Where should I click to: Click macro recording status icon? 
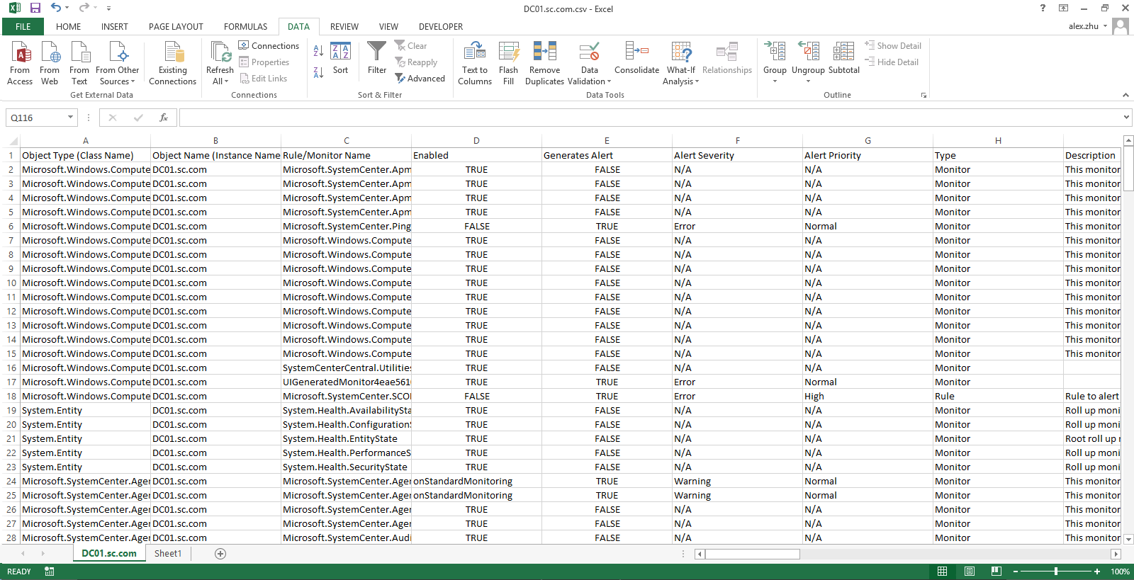pos(49,572)
